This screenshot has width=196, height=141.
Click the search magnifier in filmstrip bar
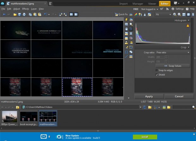point(193,107)
